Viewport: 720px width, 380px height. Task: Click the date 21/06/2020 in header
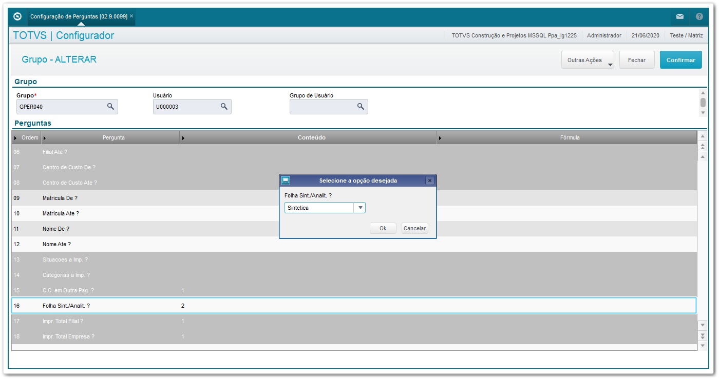[x=646, y=35]
